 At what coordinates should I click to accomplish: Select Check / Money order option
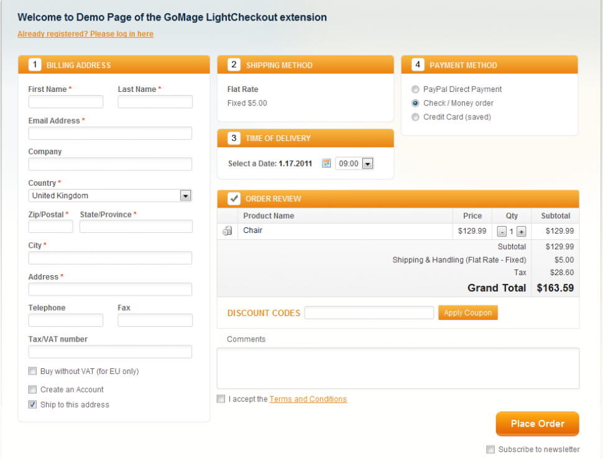(415, 103)
